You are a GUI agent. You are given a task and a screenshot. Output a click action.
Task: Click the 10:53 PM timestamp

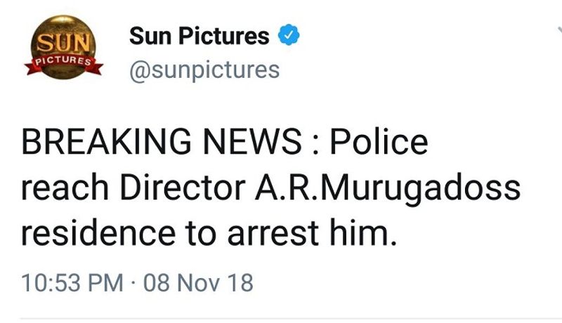pos(72,283)
